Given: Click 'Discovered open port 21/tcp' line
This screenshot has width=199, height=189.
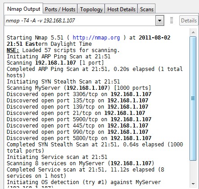Looking at the screenshot, I should pyautogui.click(x=76, y=113).
